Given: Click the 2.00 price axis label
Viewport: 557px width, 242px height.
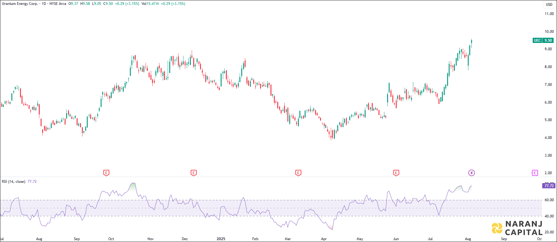Looking at the screenshot, I should pos(548,173).
